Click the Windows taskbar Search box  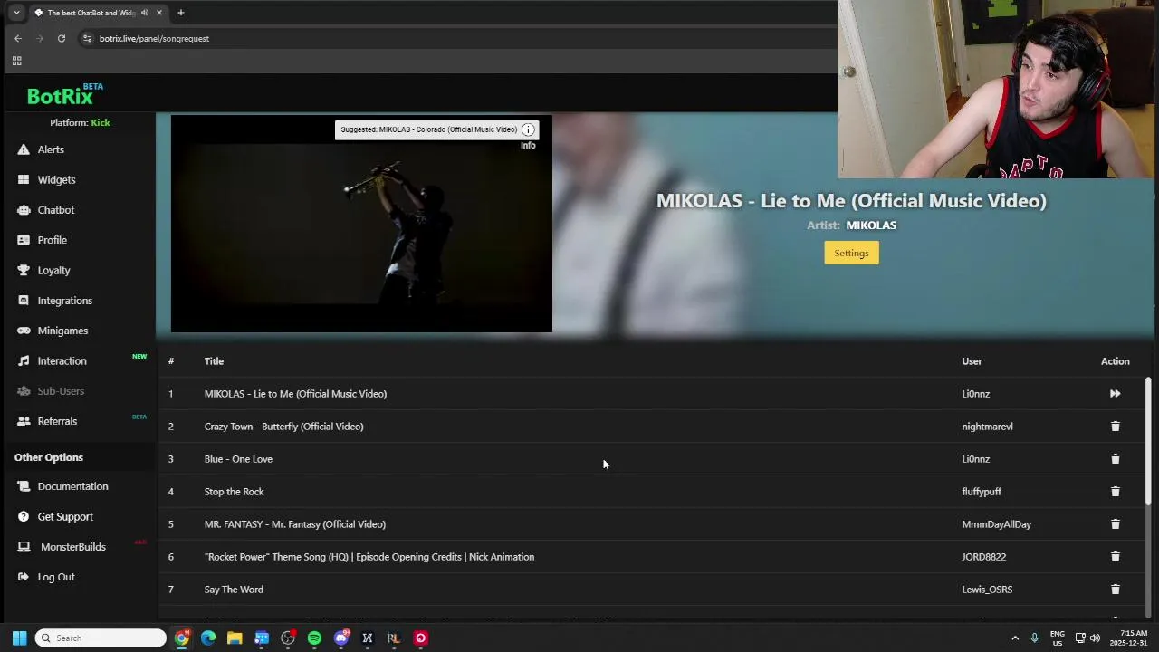pos(101,638)
